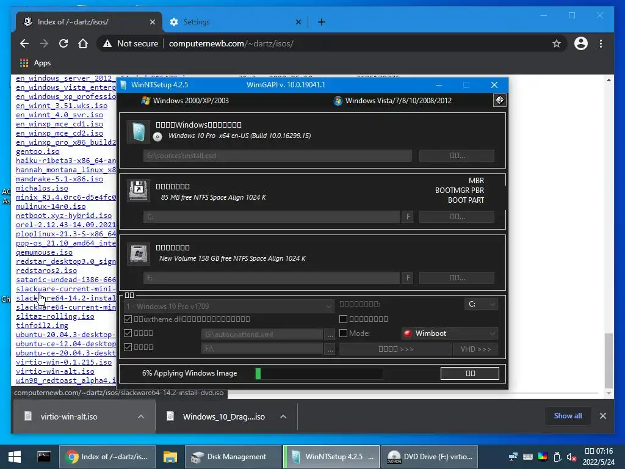Open the Windows 10 Pro v1709 edition dropdown

(229, 307)
